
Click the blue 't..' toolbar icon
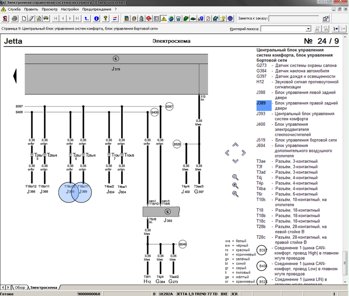87,18
